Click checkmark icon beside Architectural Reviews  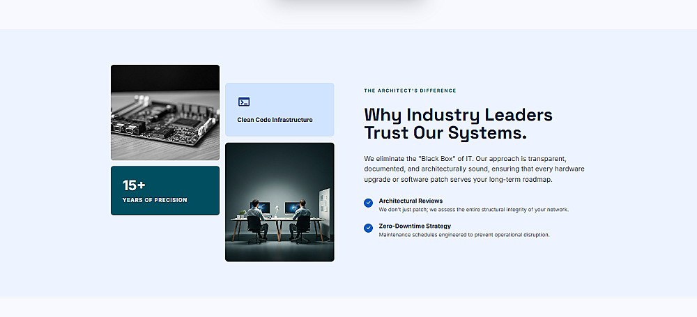pos(368,203)
